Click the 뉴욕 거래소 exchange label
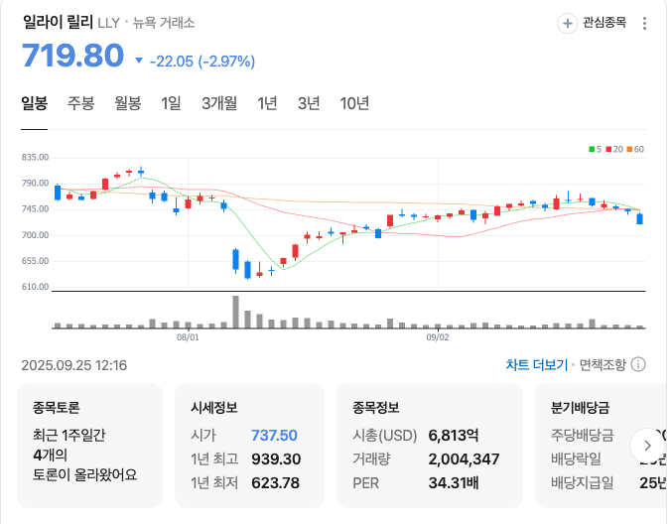This screenshot has width=672, height=524. pyautogui.click(x=164, y=23)
